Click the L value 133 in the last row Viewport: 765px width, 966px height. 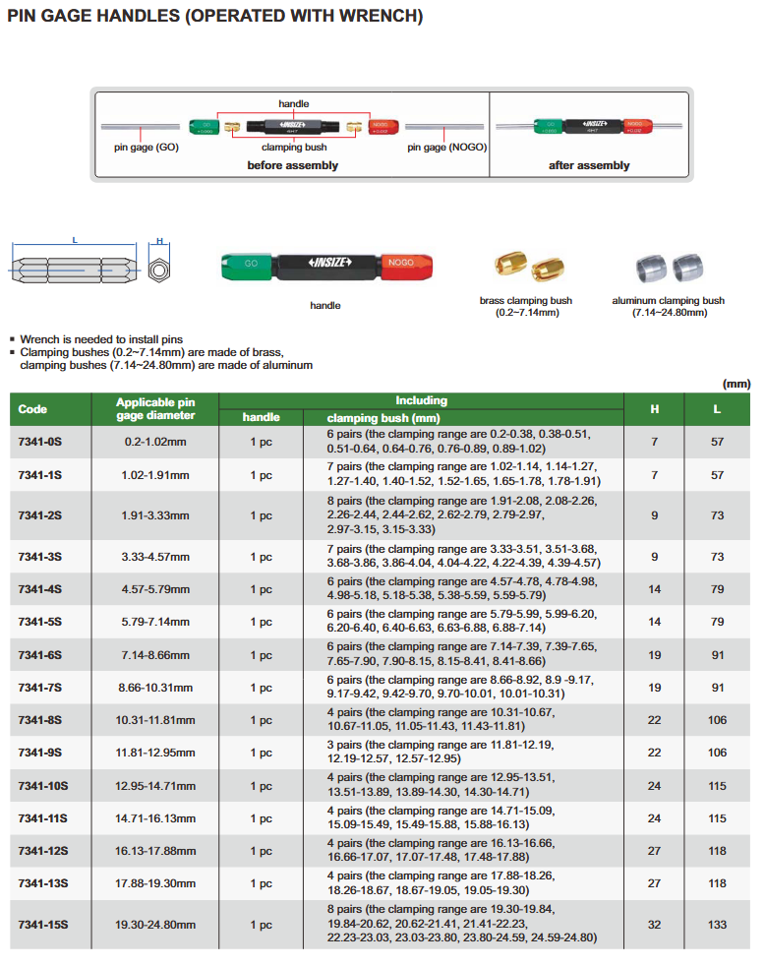click(718, 925)
